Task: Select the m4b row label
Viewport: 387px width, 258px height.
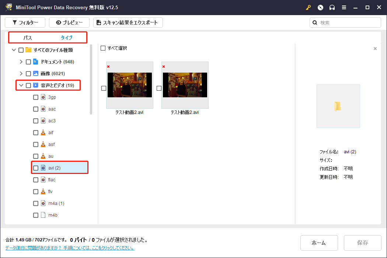Action: click(x=53, y=215)
